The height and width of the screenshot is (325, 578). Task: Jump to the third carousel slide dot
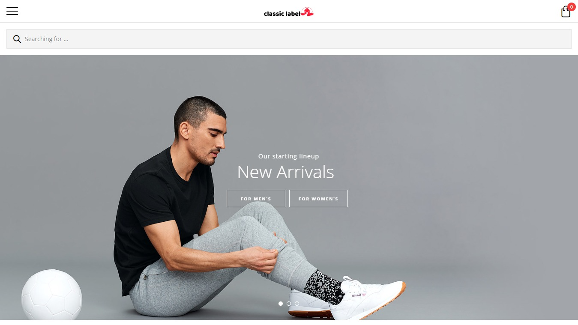point(297,304)
